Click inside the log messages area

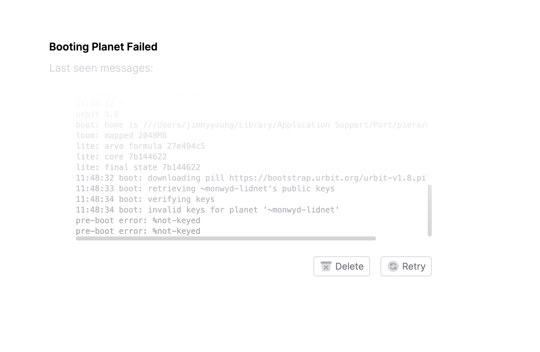tap(232, 166)
